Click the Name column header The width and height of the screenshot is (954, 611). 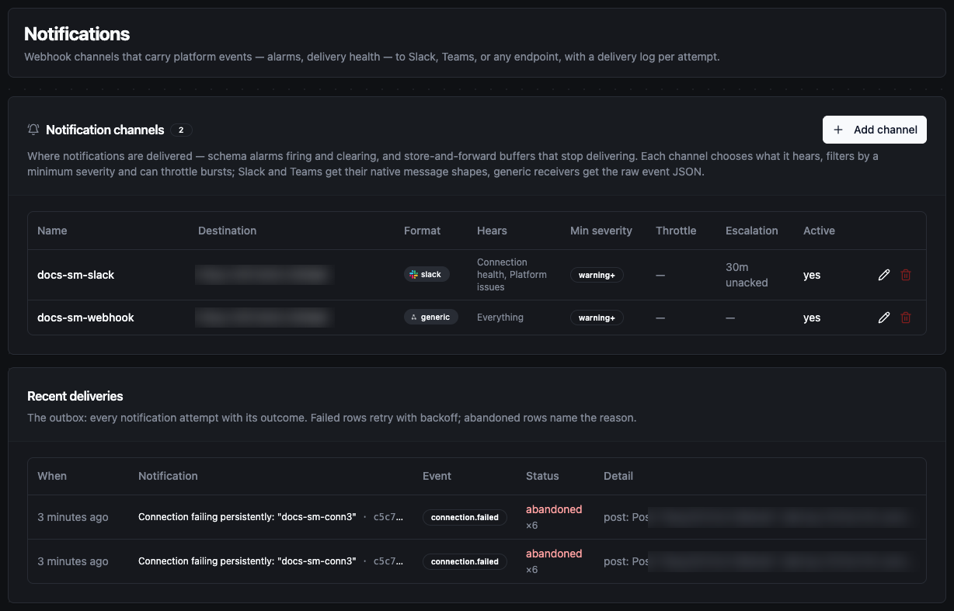point(52,231)
